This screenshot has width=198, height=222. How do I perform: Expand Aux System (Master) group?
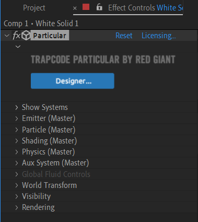(17, 163)
